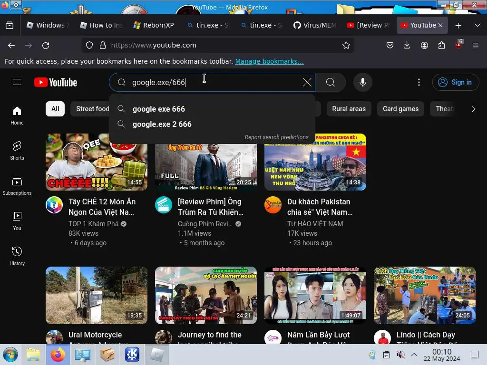Open History in the sidebar

pyautogui.click(x=17, y=256)
